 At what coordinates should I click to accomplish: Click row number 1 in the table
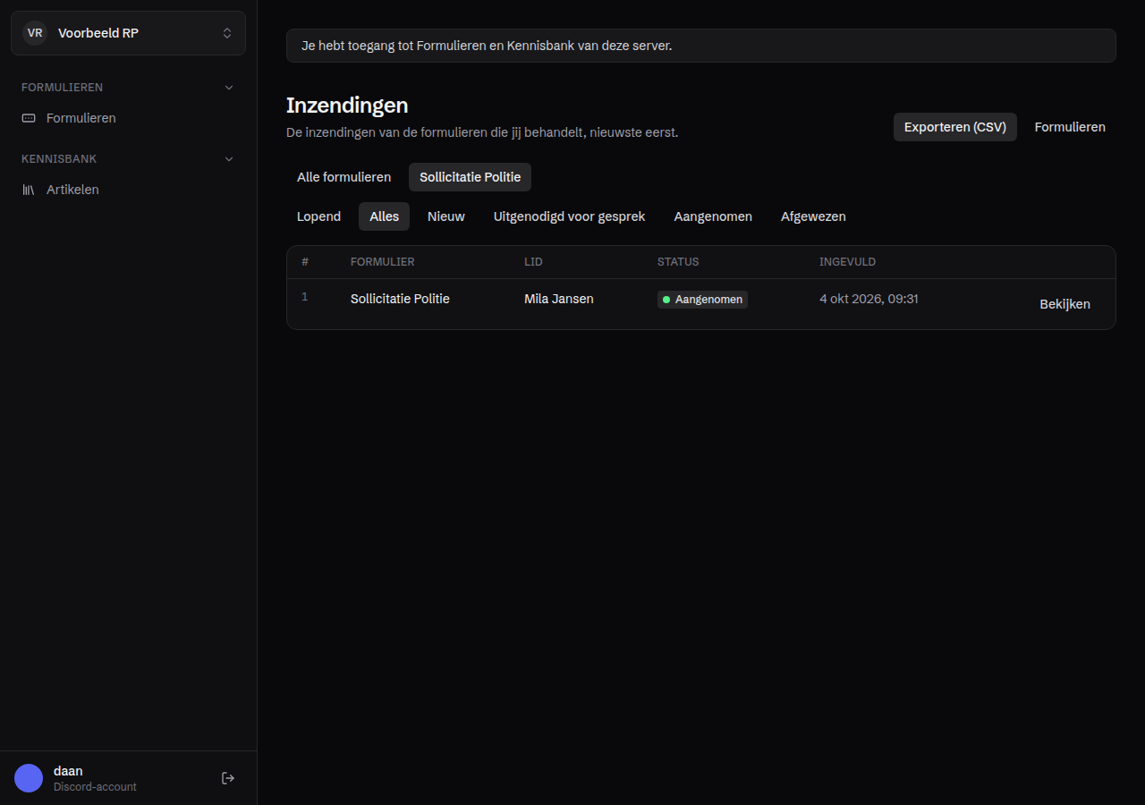304,297
